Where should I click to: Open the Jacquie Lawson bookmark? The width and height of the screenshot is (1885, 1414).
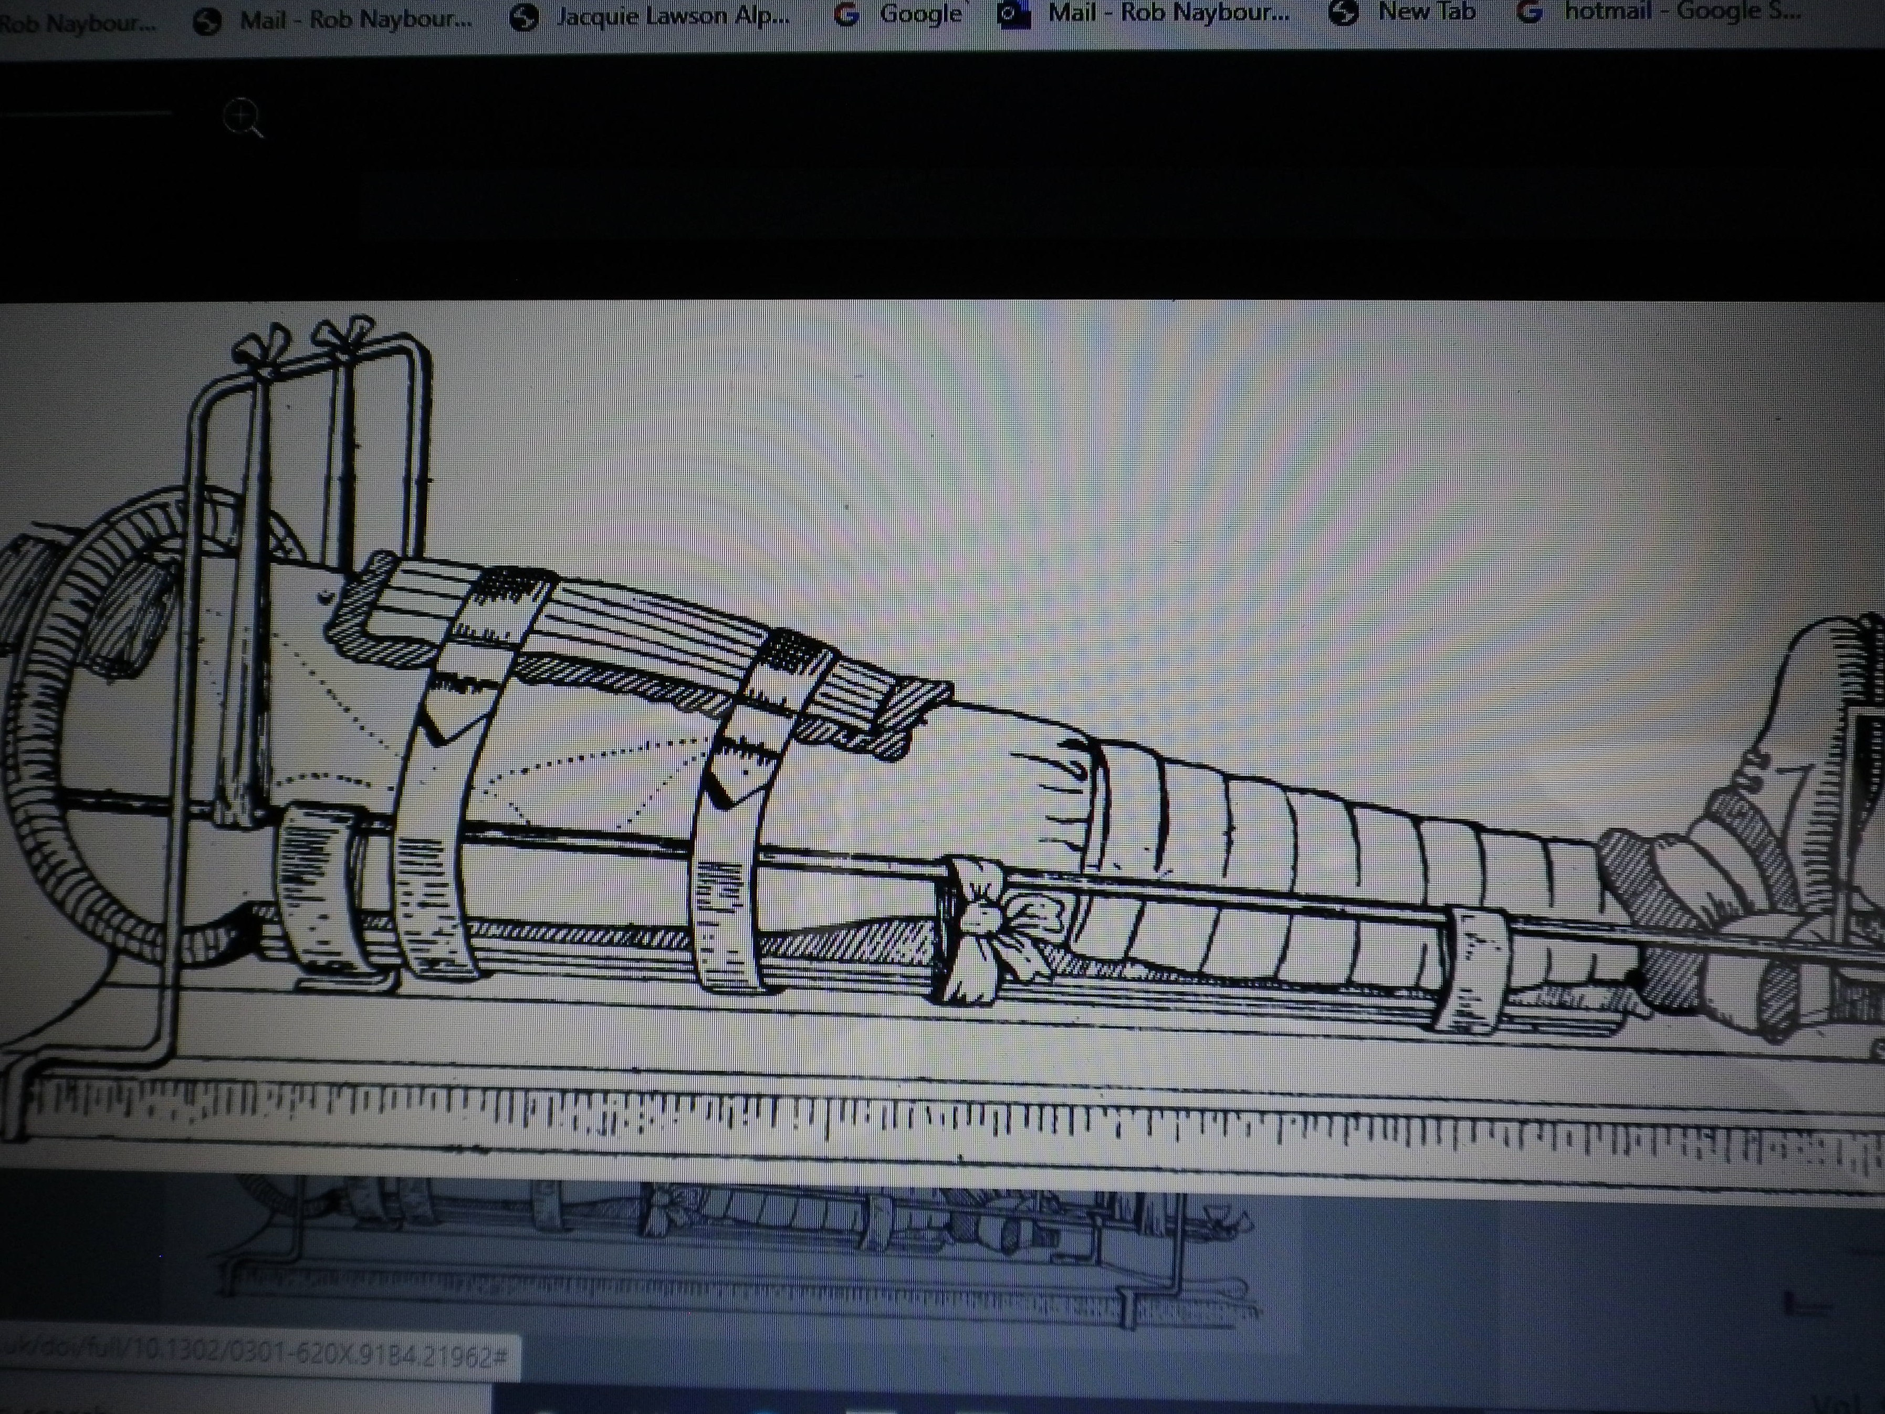pos(650,17)
